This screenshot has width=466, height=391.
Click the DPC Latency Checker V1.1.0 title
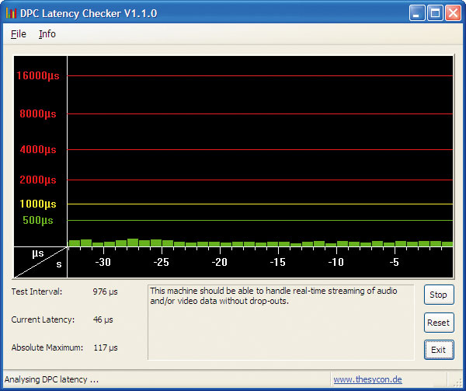89,13
